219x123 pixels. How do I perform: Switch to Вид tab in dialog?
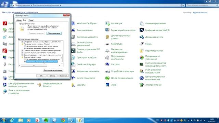click(25, 20)
